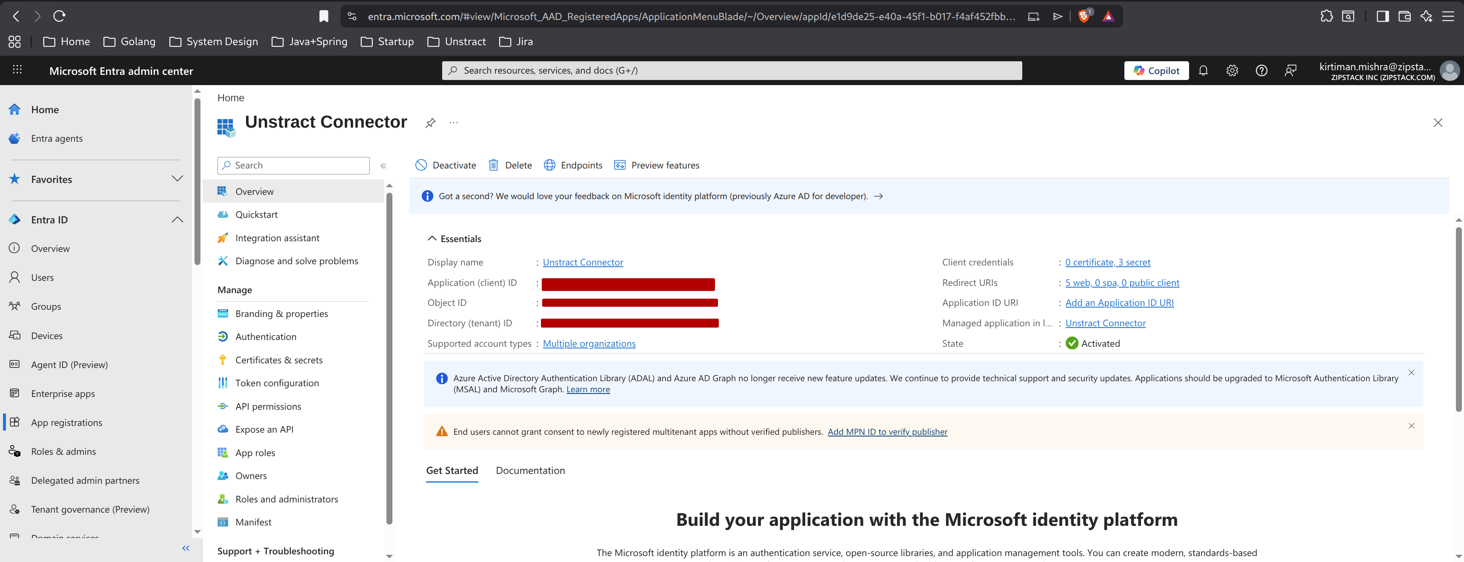Open the more options ellipsis beside app name
Image resolution: width=1464 pixels, height=562 pixels.
(453, 123)
